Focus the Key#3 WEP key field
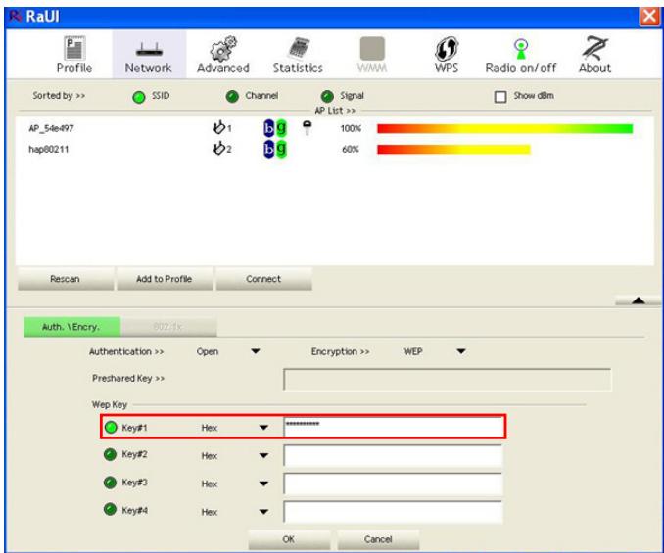Screen dimensions: 664x553 (x=393, y=484)
